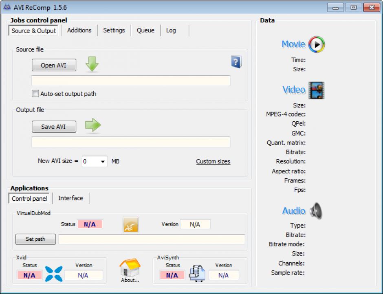This screenshot has width=383, height=294.
Task: Click the Xvid blue logo icon
Action: tap(54, 274)
